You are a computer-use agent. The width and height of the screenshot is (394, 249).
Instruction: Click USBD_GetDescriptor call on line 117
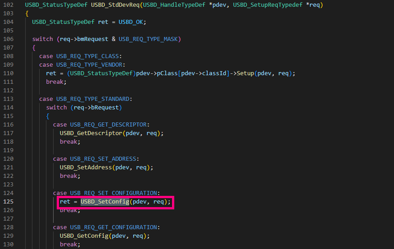(x=91, y=133)
